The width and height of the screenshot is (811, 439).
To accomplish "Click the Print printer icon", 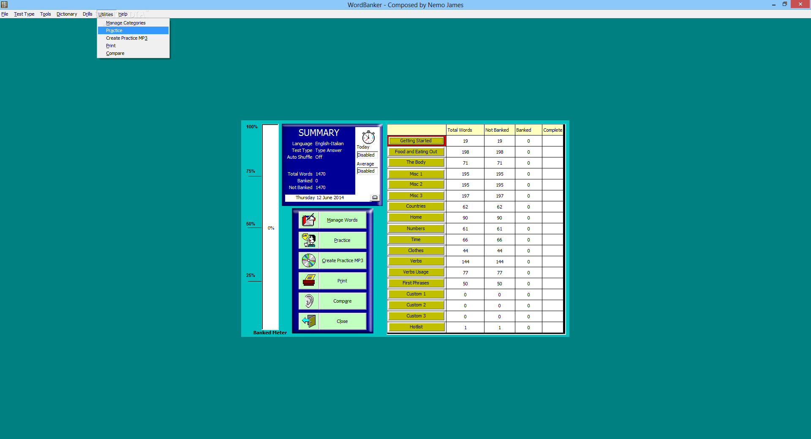I will point(309,281).
